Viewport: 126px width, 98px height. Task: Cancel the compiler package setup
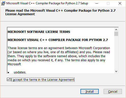[x=113, y=91]
